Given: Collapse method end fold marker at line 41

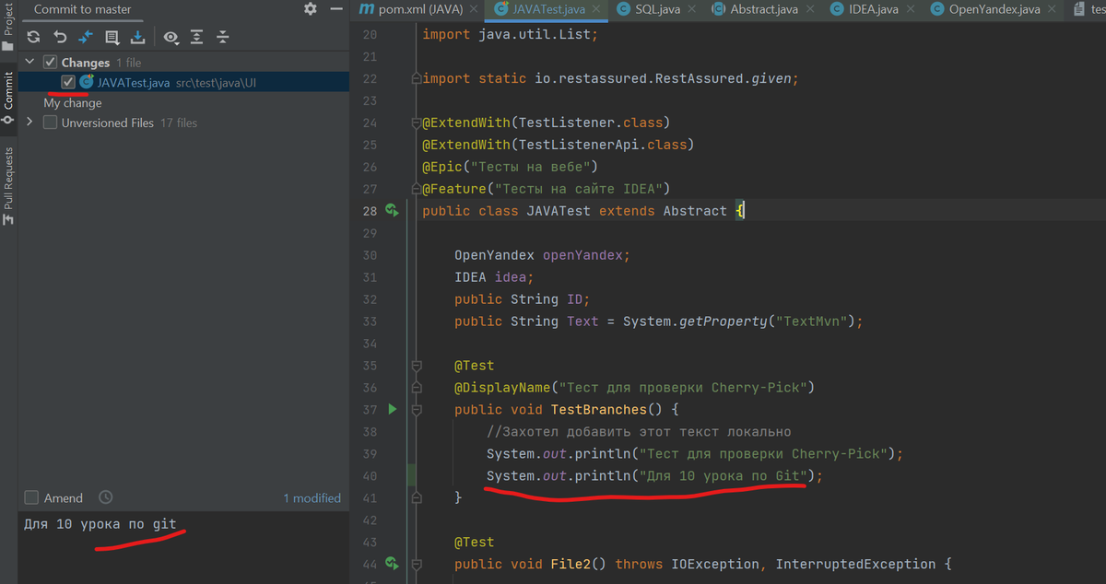Looking at the screenshot, I should pyautogui.click(x=417, y=497).
